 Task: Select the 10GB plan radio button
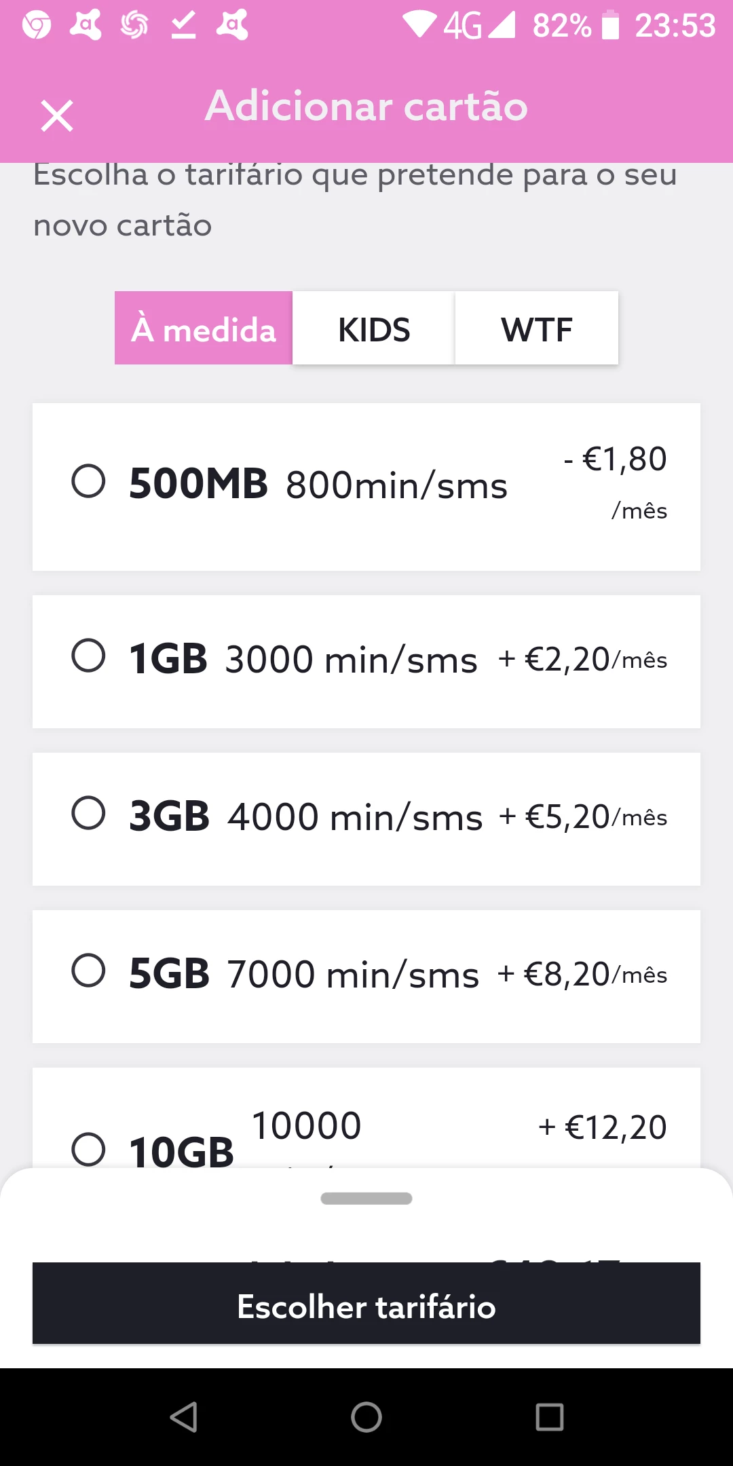click(88, 1150)
